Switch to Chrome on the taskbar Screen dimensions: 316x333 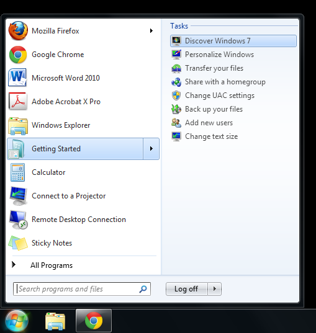(94, 321)
